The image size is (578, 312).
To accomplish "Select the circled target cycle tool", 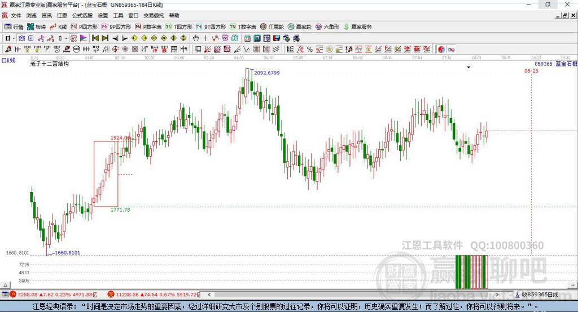I will (x=115, y=50).
